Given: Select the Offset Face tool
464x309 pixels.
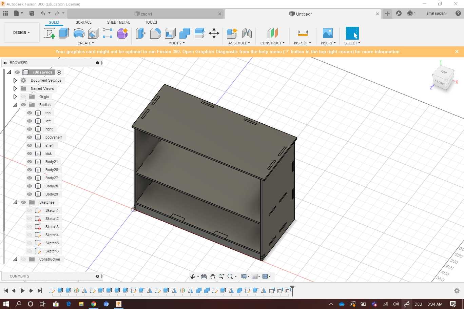Looking at the screenshot, I should point(199,33).
